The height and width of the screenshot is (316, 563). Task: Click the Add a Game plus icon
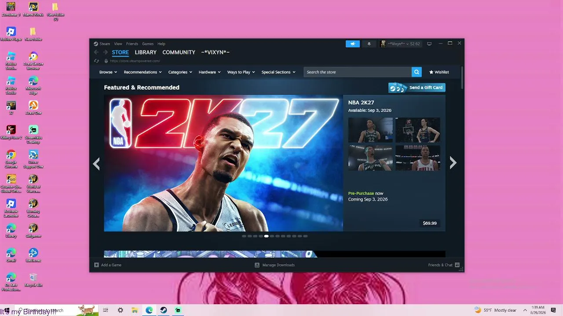96,265
